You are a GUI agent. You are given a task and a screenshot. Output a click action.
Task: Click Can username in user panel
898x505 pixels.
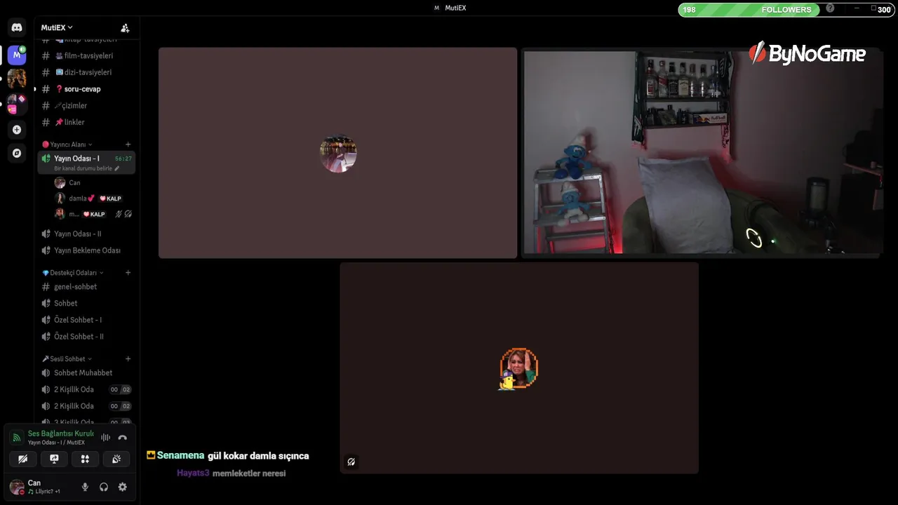pos(34,483)
